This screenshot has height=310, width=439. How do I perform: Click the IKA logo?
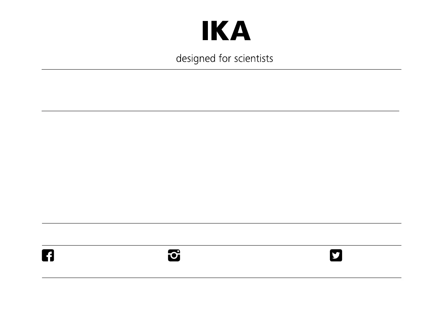coord(226,31)
